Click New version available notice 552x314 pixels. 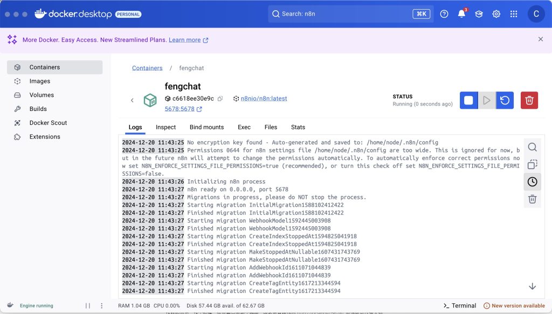coord(514,305)
